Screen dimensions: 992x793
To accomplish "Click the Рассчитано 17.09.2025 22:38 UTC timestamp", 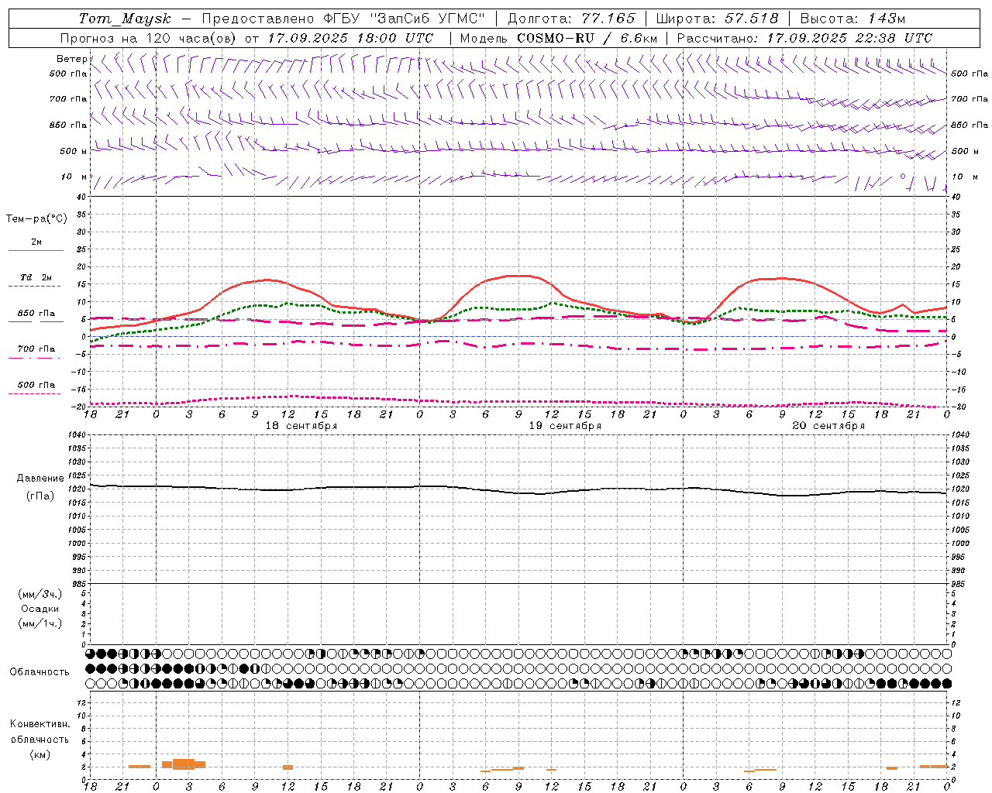I will point(804,38).
